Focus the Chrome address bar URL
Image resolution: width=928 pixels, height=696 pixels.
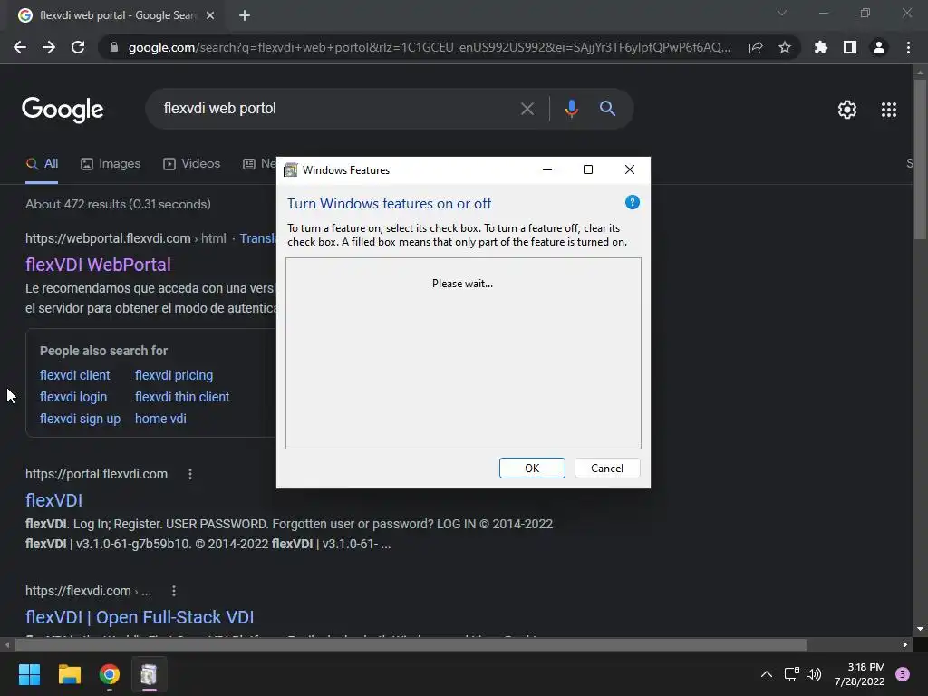(429, 47)
